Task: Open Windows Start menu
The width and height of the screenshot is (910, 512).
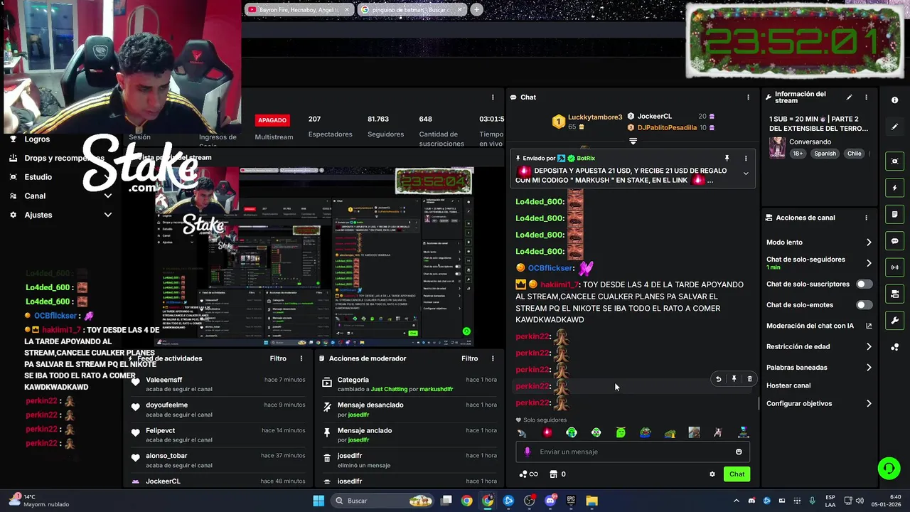Action: point(318,501)
